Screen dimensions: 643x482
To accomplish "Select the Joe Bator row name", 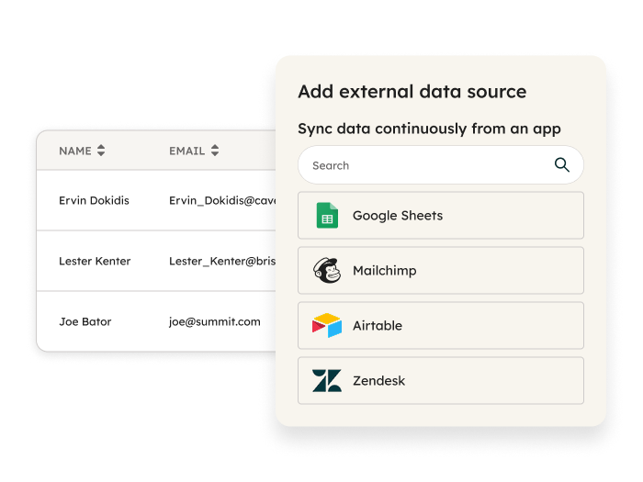I will [x=85, y=321].
